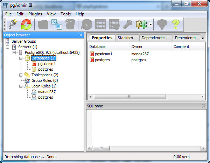Click the SQL pane horizontal scrollbar thumb
The height and width of the screenshot is (163, 210).
click(101, 148)
